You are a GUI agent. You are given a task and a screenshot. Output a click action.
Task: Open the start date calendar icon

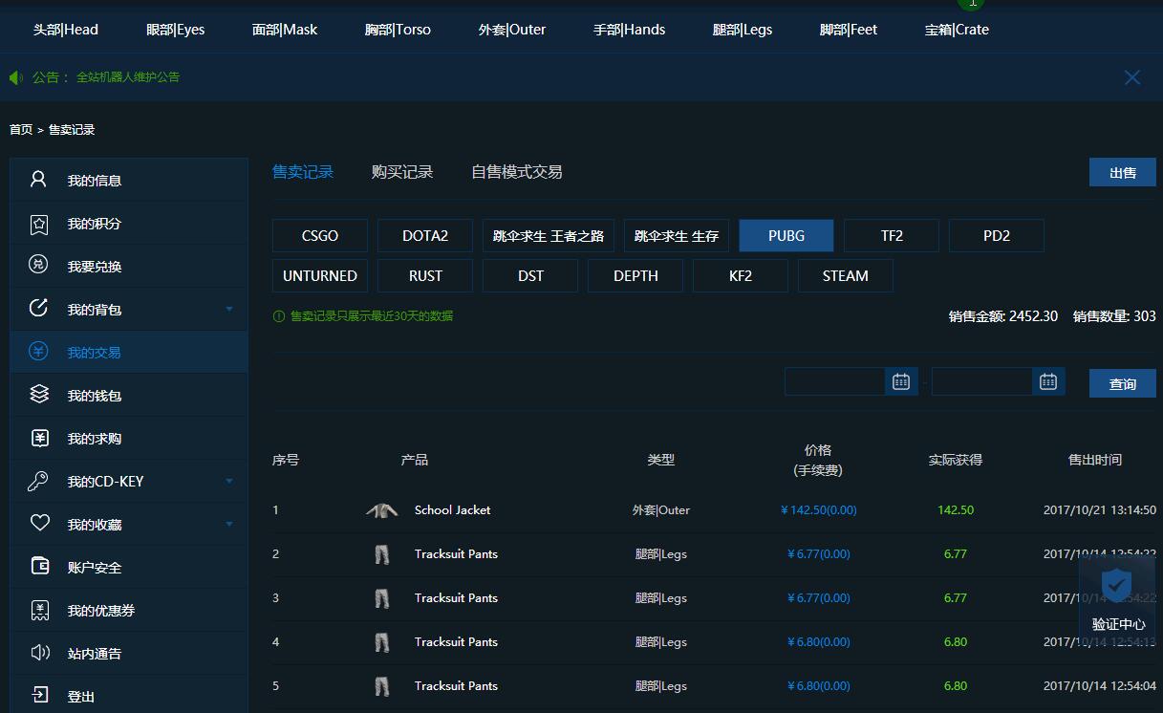[900, 381]
